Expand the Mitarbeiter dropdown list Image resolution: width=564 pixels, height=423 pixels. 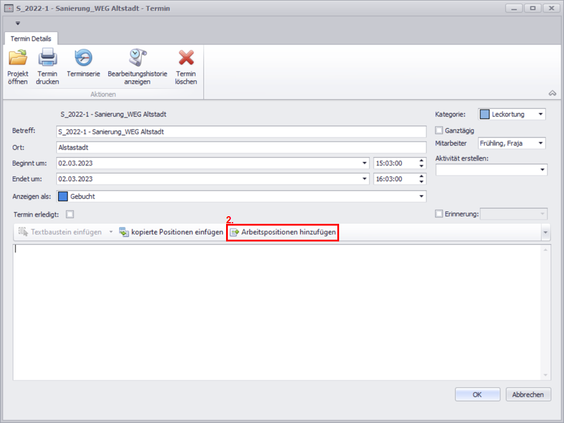click(x=541, y=143)
